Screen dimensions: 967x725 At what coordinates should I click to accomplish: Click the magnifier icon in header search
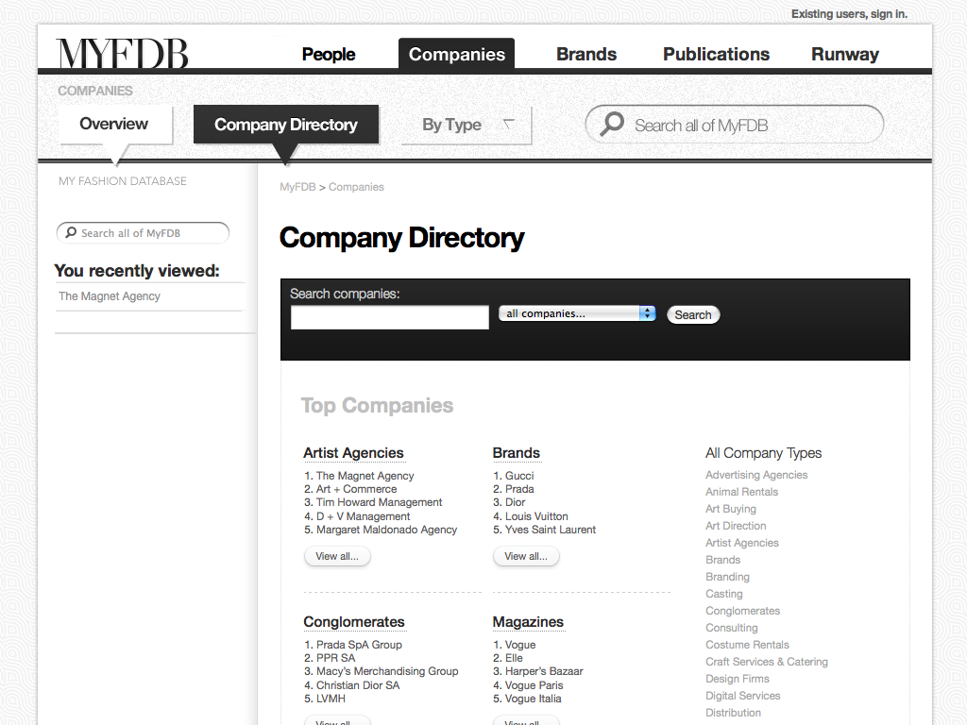612,124
